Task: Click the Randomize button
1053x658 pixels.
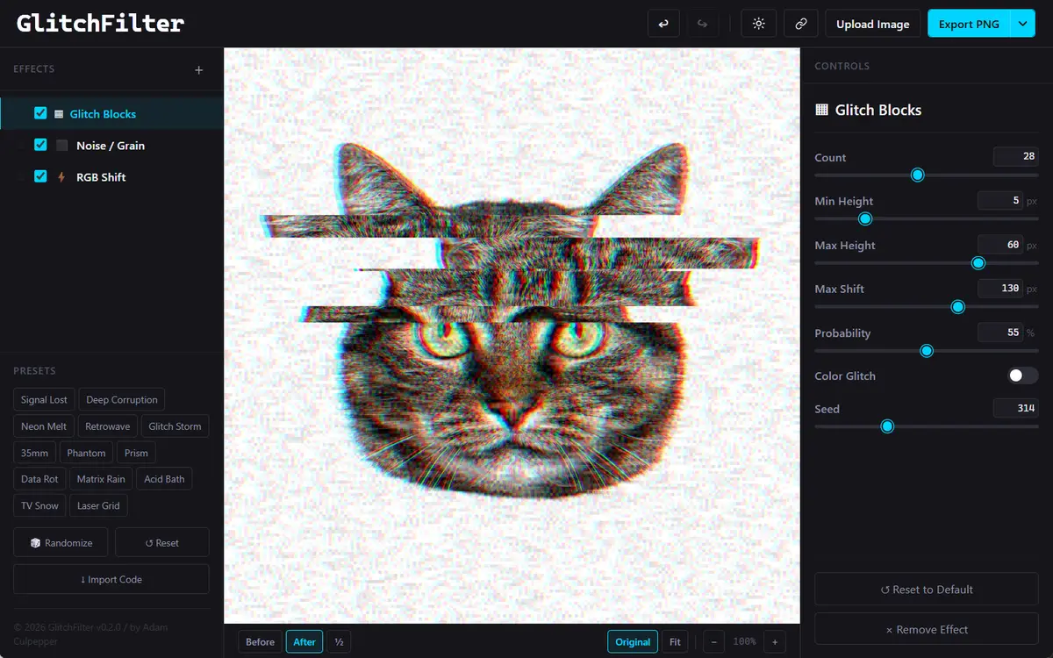Action: (x=61, y=543)
